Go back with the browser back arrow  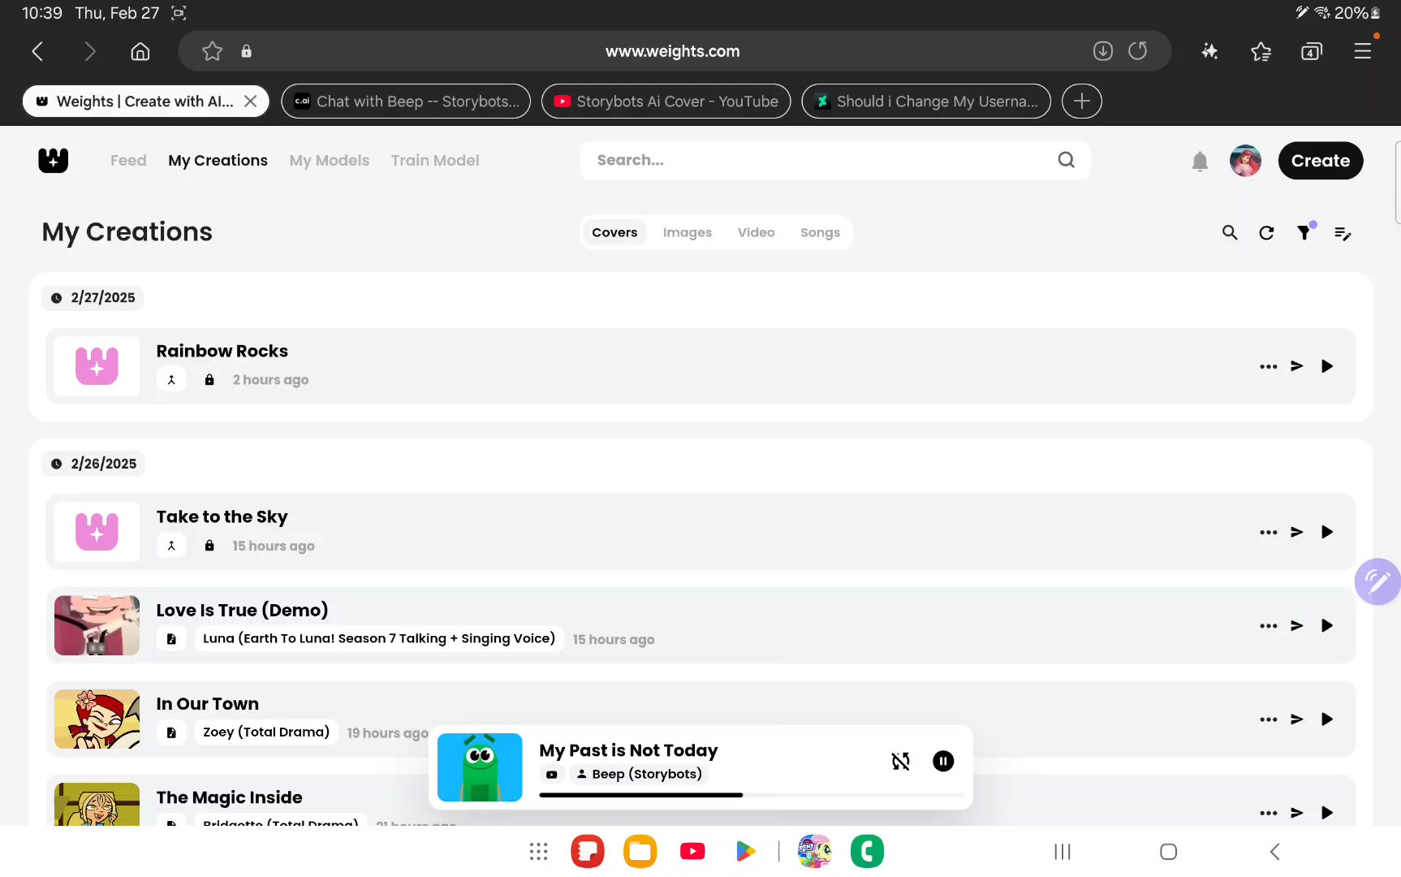pyautogui.click(x=37, y=51)
